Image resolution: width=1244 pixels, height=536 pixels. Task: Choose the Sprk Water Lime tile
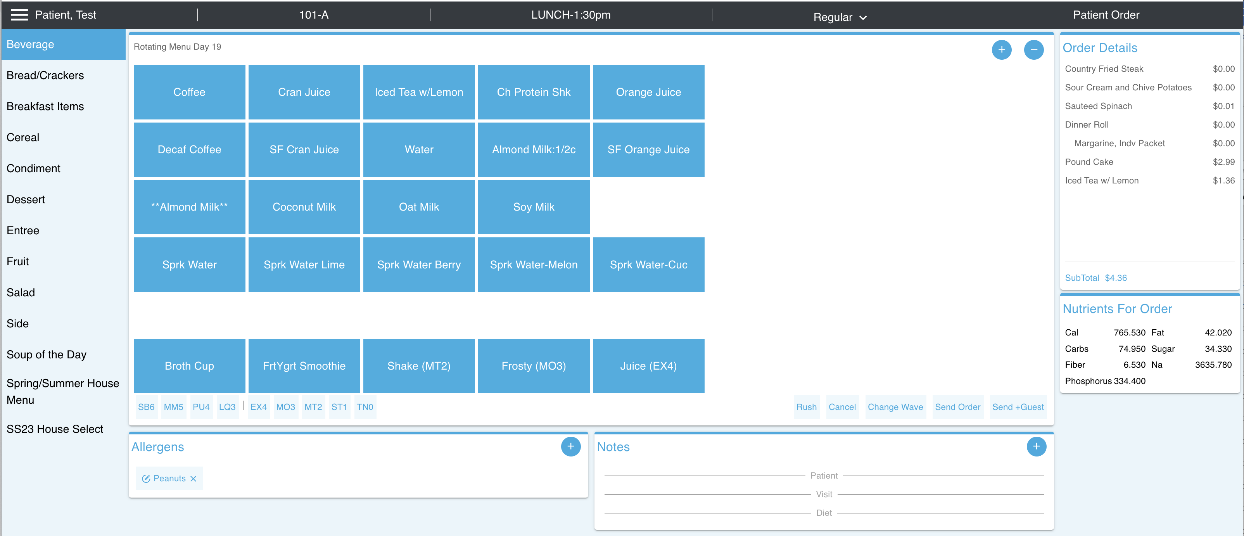tap(304, 265)
